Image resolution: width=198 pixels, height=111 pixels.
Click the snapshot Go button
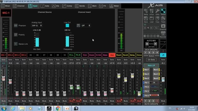pos(156,28)
